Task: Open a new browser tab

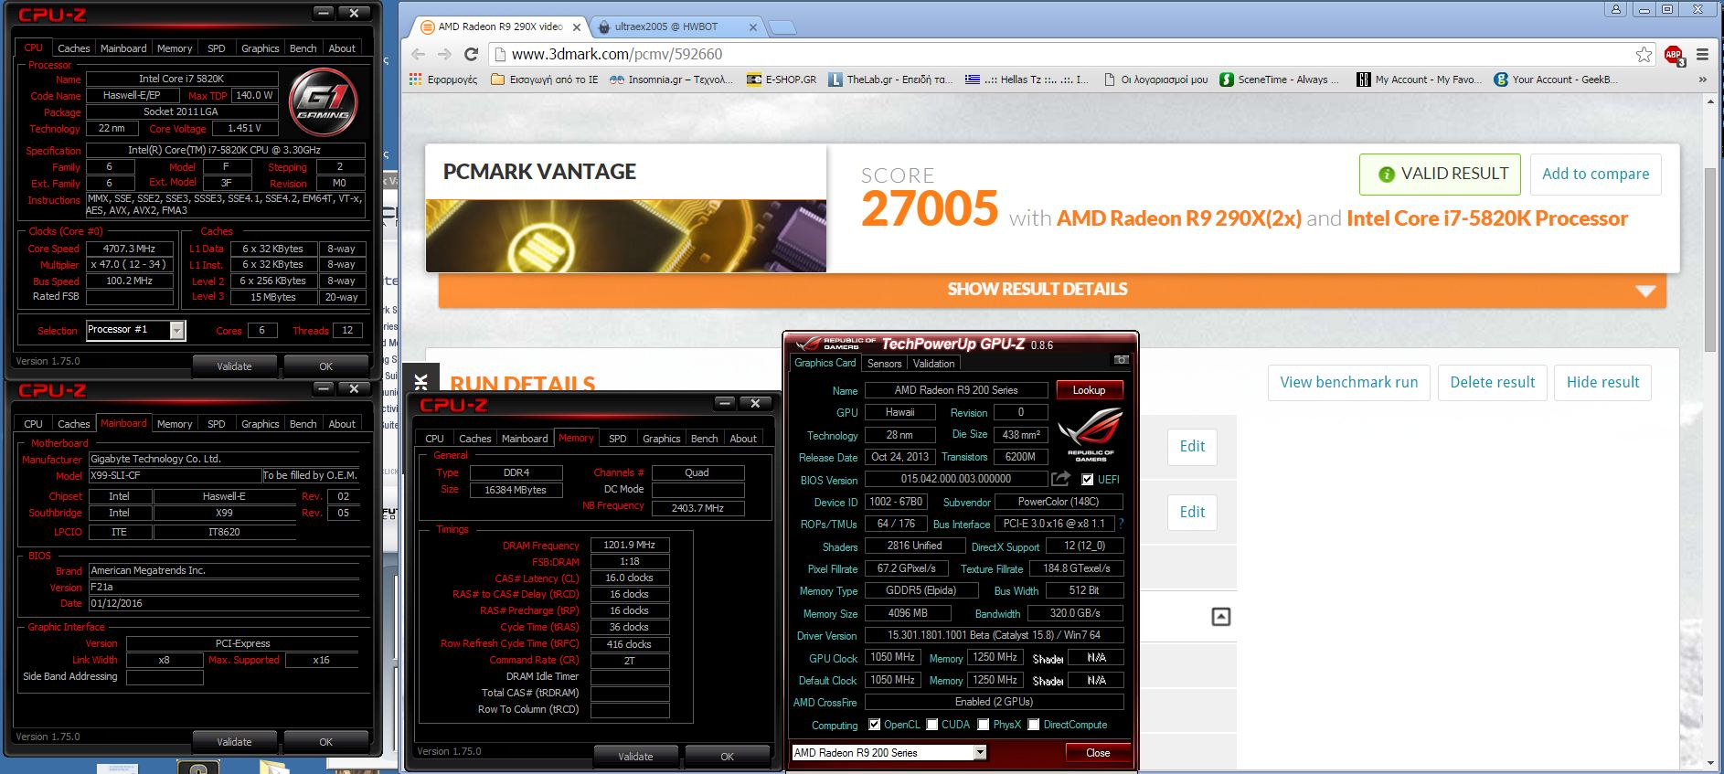Action: coord(782,27)
